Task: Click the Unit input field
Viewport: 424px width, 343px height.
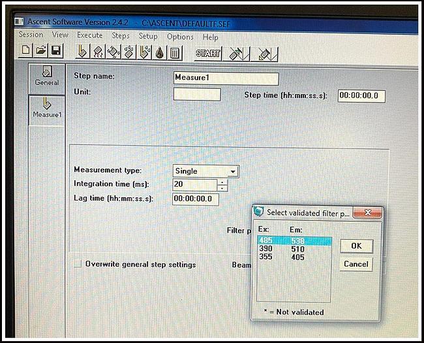Action: pos(197,95)
